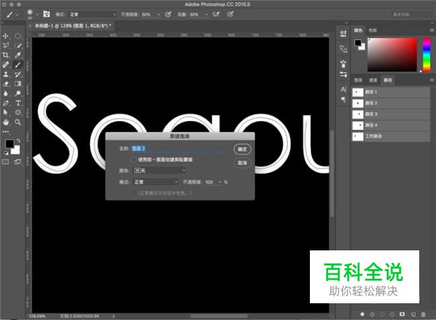Select the untitled document tab
This screenshot has height=320, width=436.
click(73, 26)
